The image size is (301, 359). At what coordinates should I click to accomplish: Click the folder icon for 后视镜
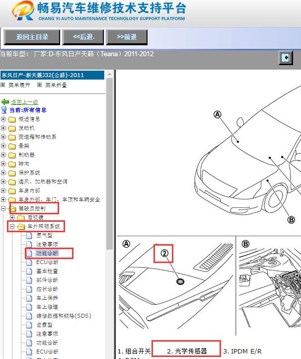(21, 217)
